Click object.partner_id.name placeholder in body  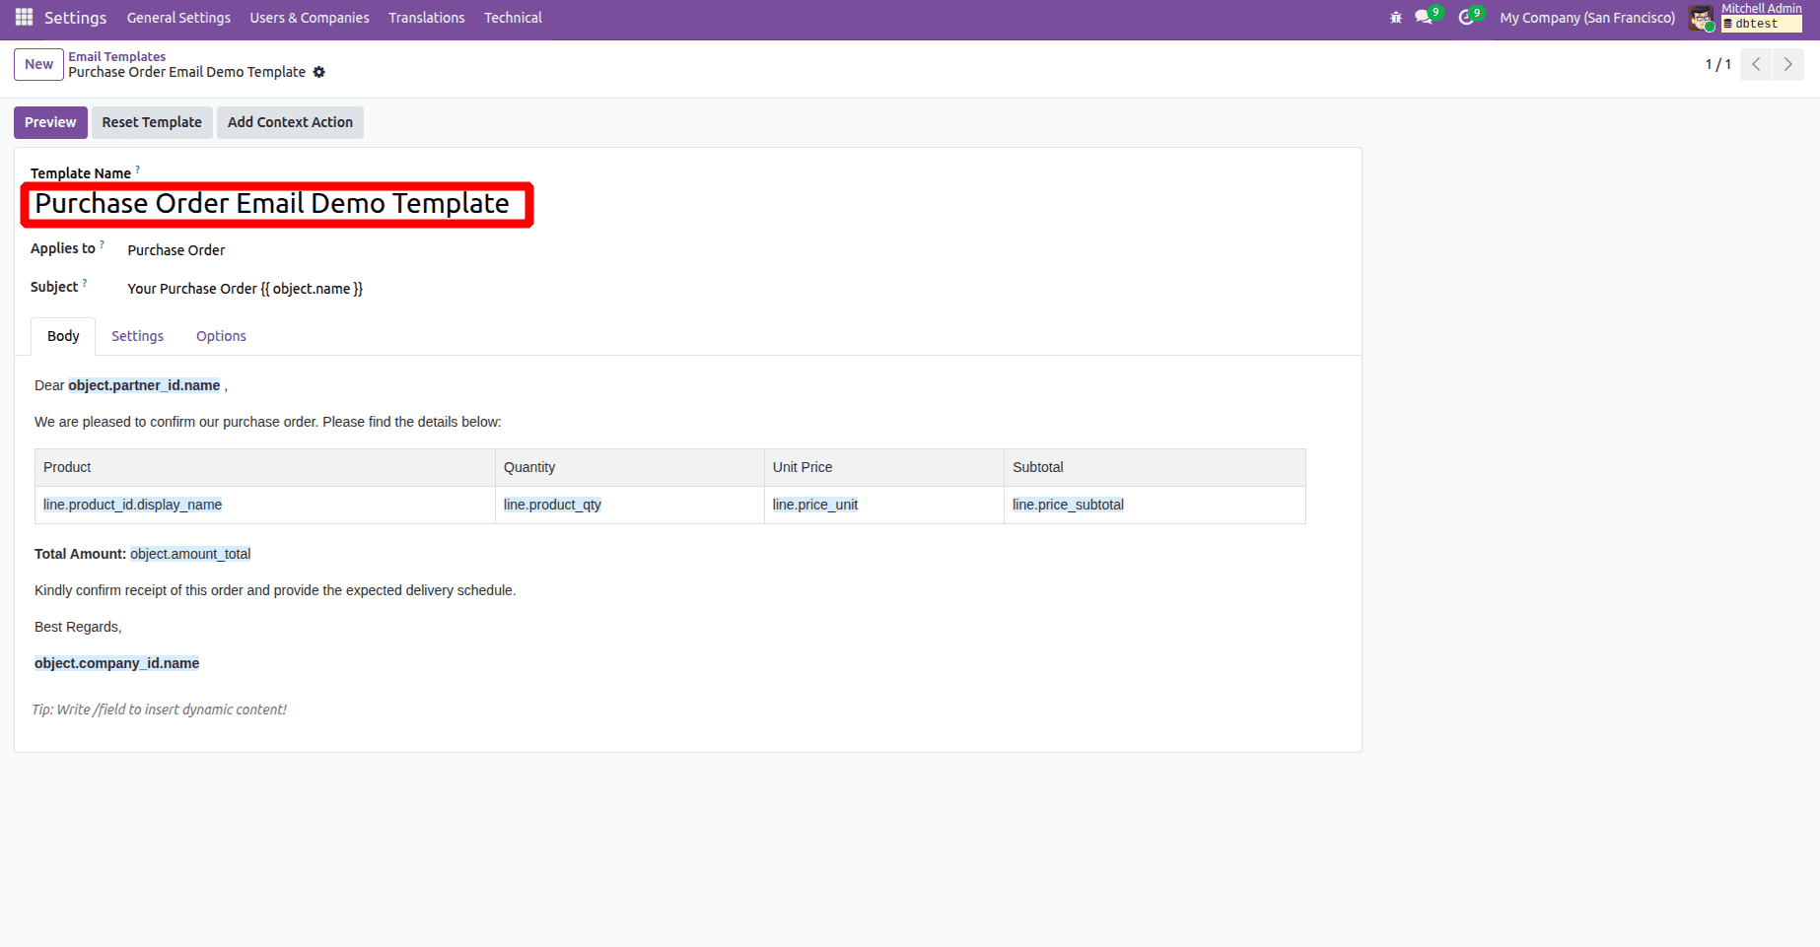144,385
